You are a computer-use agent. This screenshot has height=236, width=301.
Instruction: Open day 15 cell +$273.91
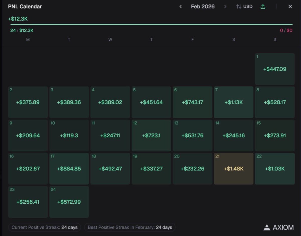275,135
